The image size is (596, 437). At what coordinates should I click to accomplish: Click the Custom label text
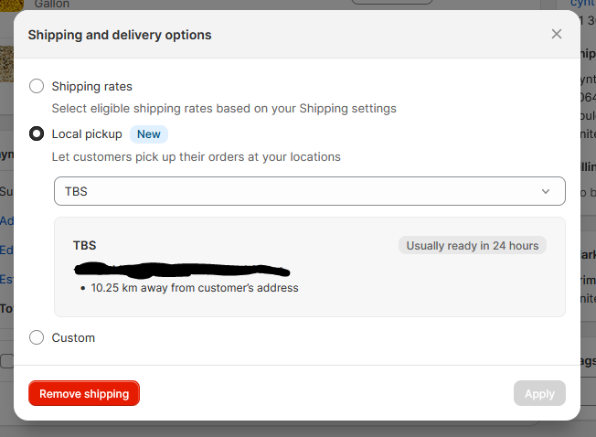[x=73, y=337]
